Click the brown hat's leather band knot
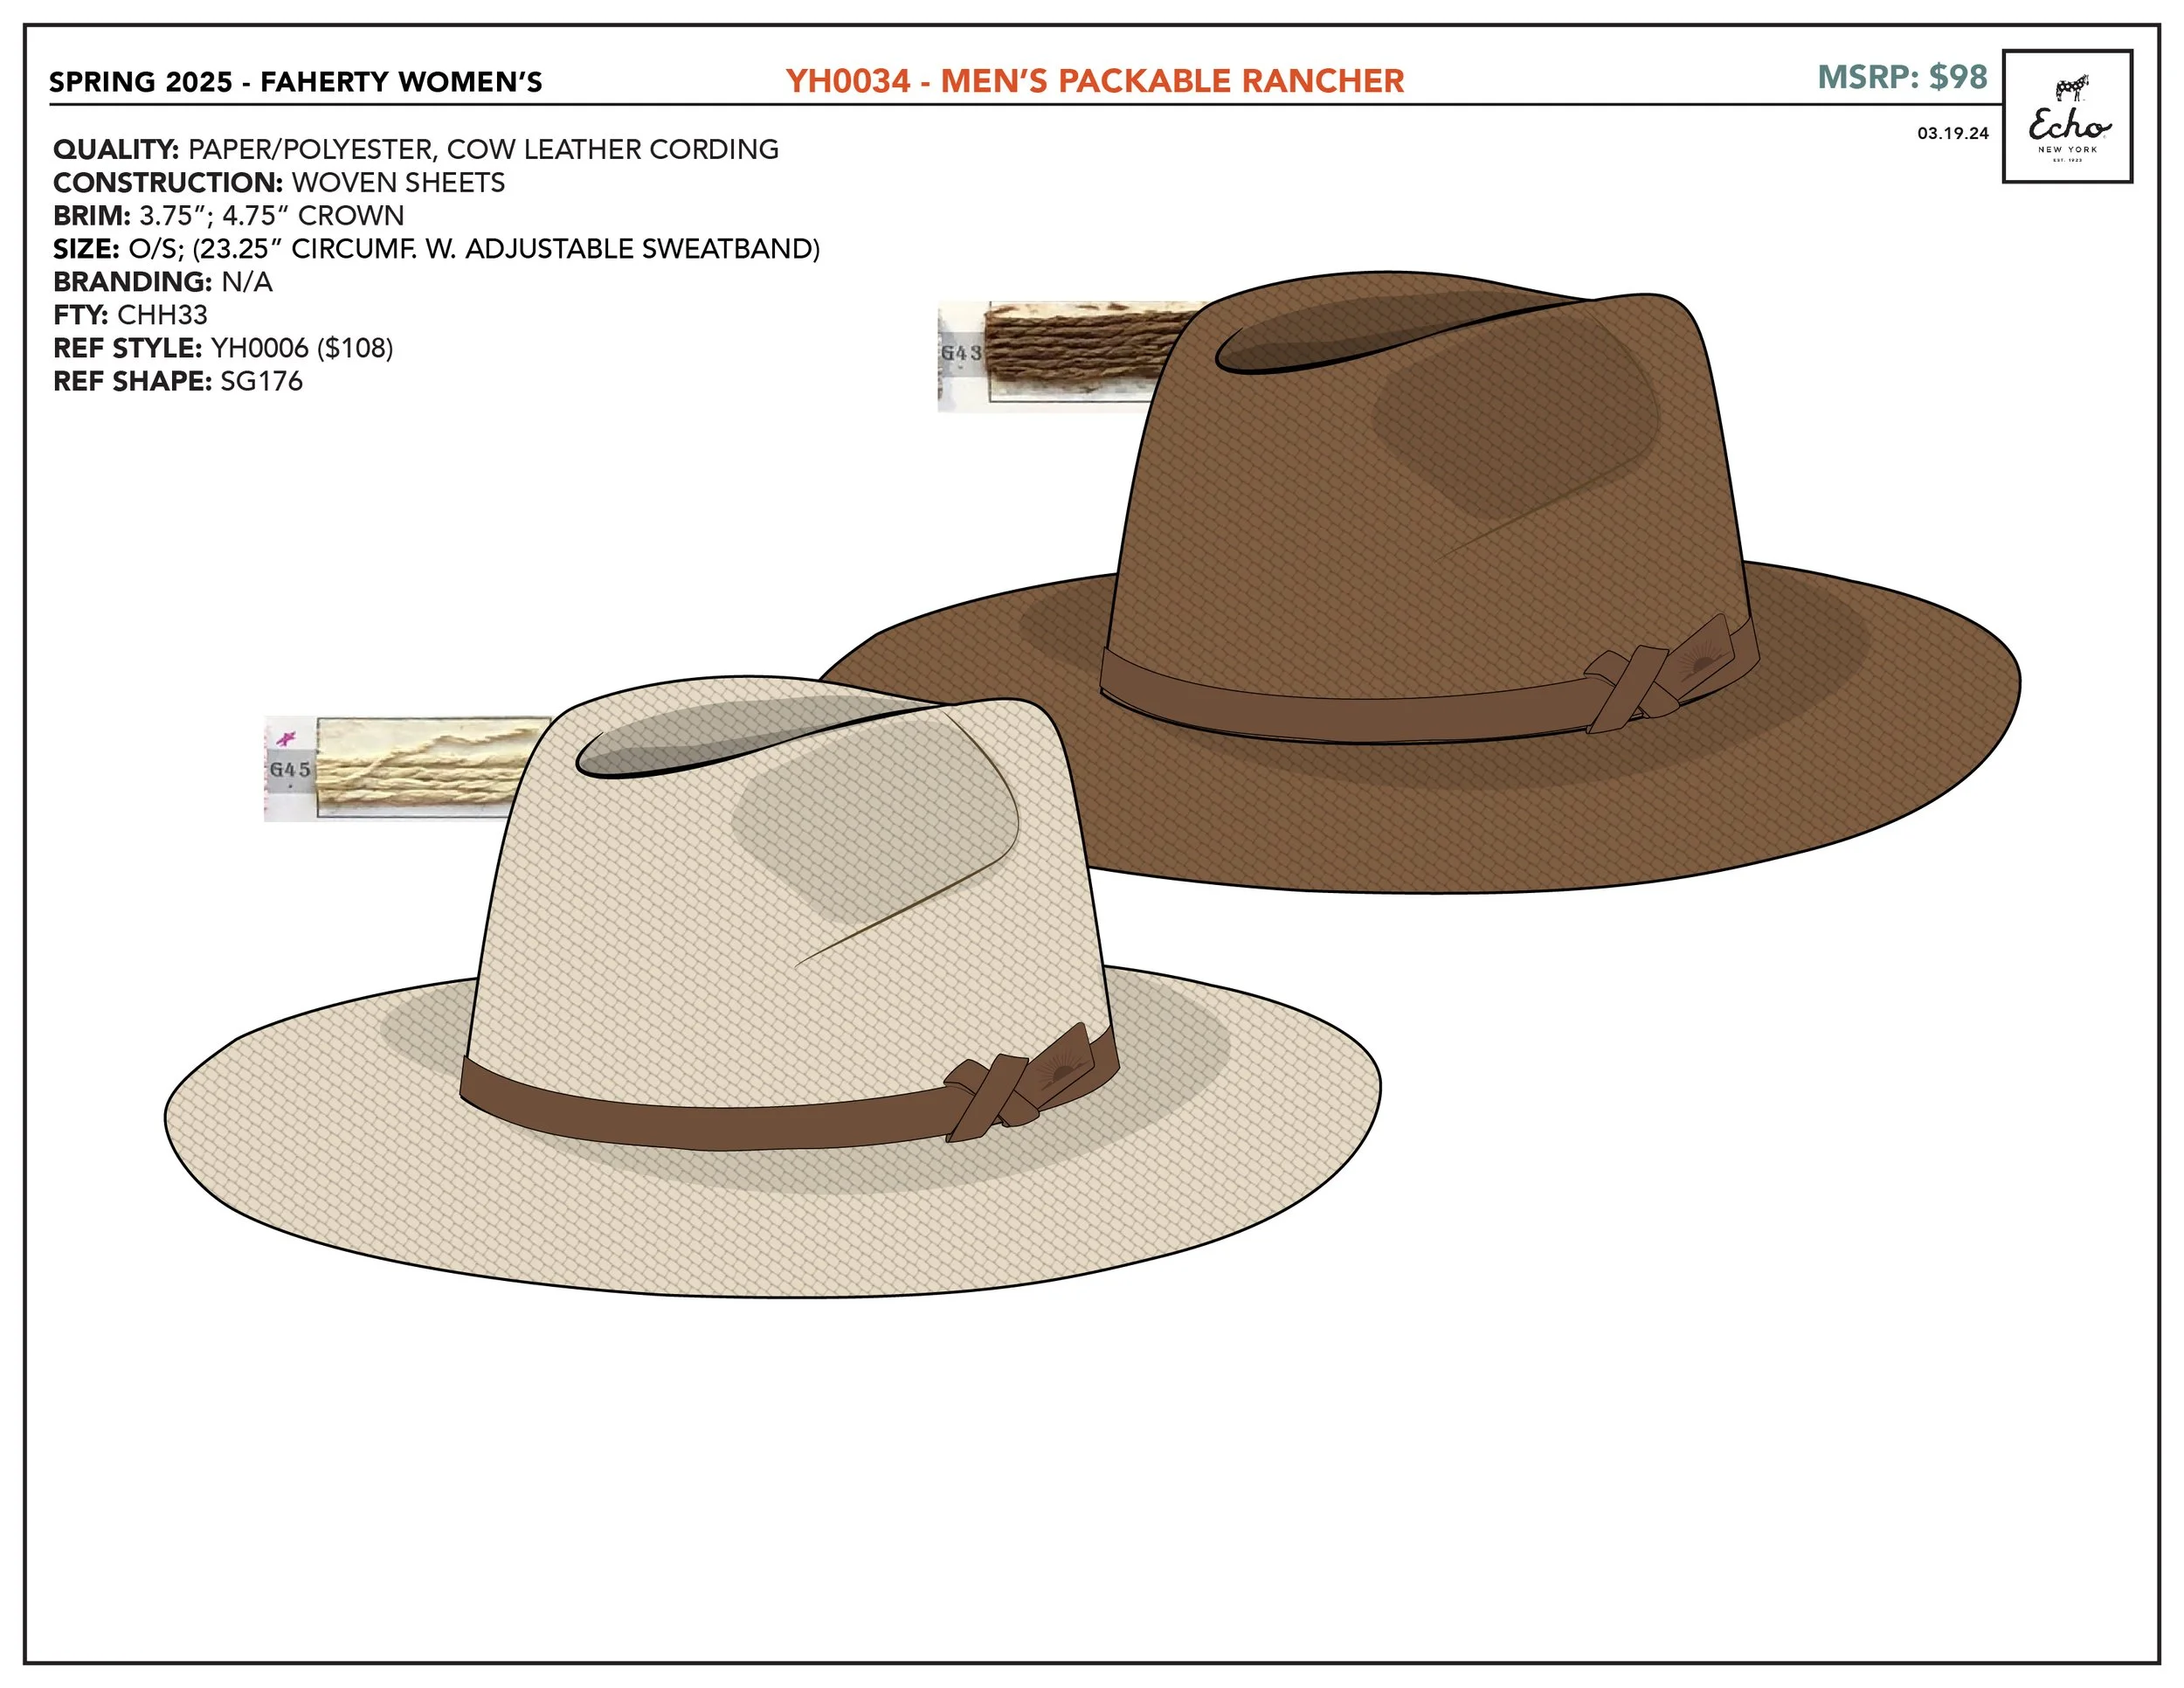This screenshot has height=1688, width=2184. point(1631,686)
